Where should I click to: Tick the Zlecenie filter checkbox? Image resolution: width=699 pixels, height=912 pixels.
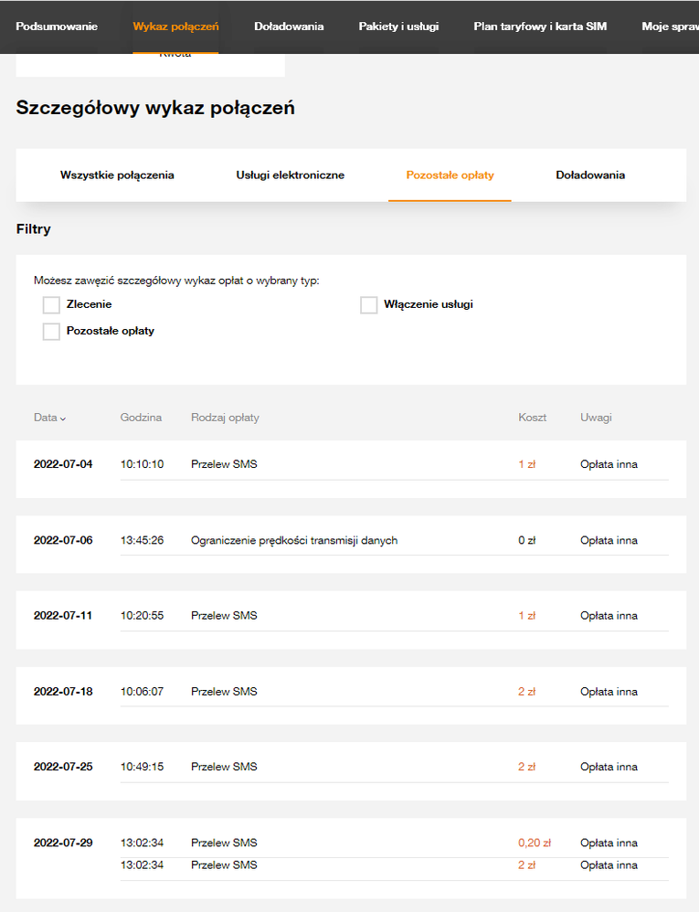click(x=51, y=305)
